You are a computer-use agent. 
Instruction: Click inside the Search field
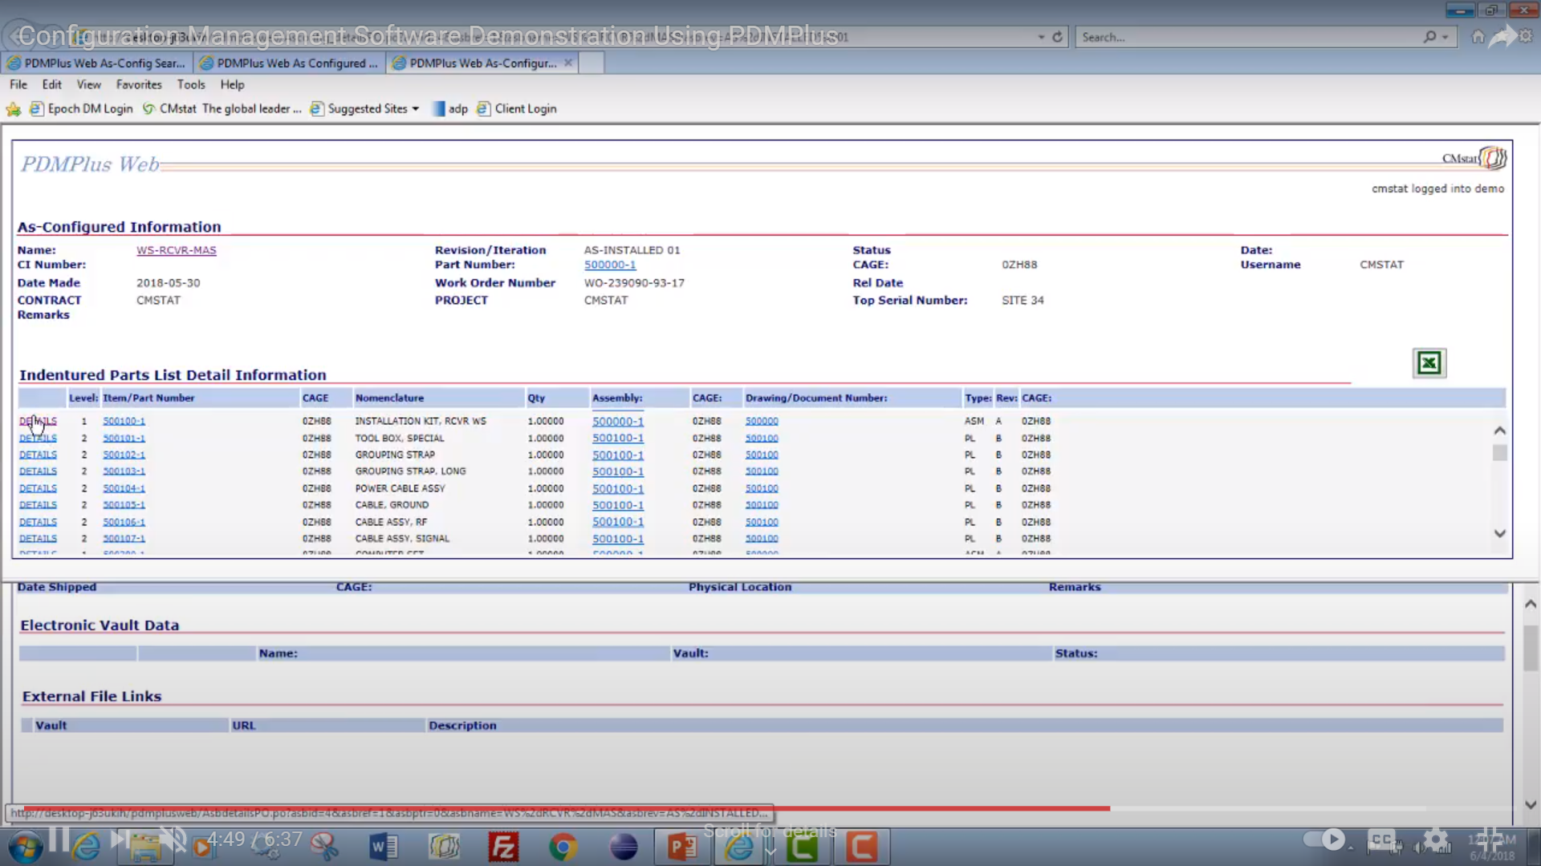coord(1204,37)
